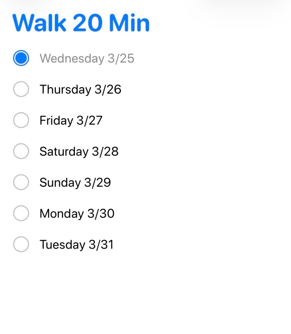Click the Saturday 3/28 reminder label
The height and width of the screenshot is (334, 291).
79,152
